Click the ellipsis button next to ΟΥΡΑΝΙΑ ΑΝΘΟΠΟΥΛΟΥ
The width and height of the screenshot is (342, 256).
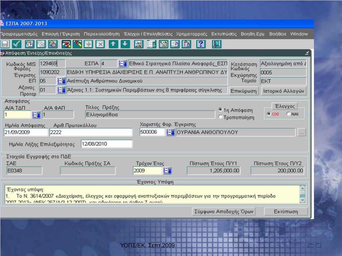click(x=302, y=132)
